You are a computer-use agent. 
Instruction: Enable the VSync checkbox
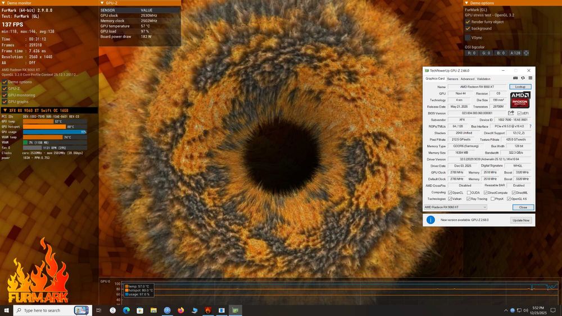[468, 38]
